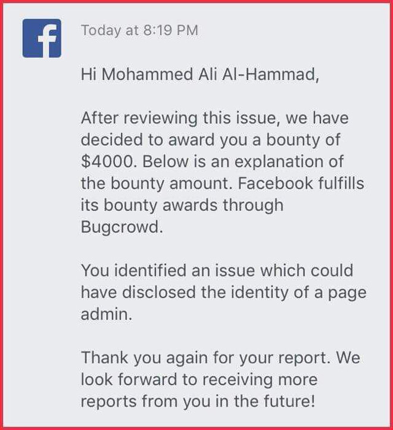Click 'decided to award you a bounty' line

(x=211, y=140)
